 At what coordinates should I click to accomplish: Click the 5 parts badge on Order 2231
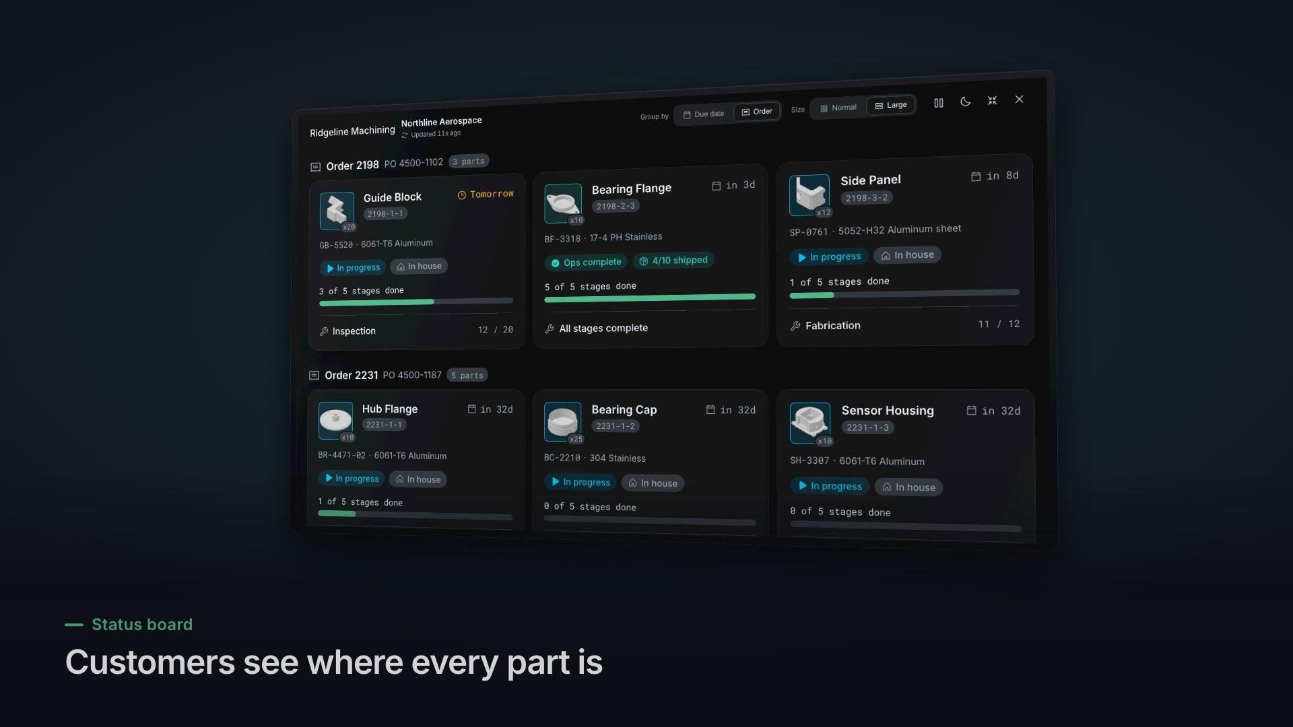pos(467,376)
